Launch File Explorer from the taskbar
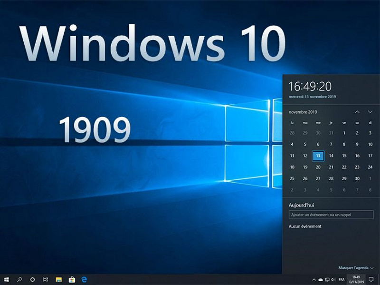 pos(59,279)
